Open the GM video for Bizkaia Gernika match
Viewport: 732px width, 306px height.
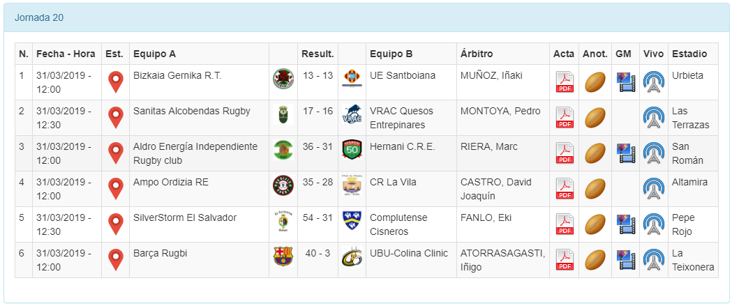pos(626,82)
